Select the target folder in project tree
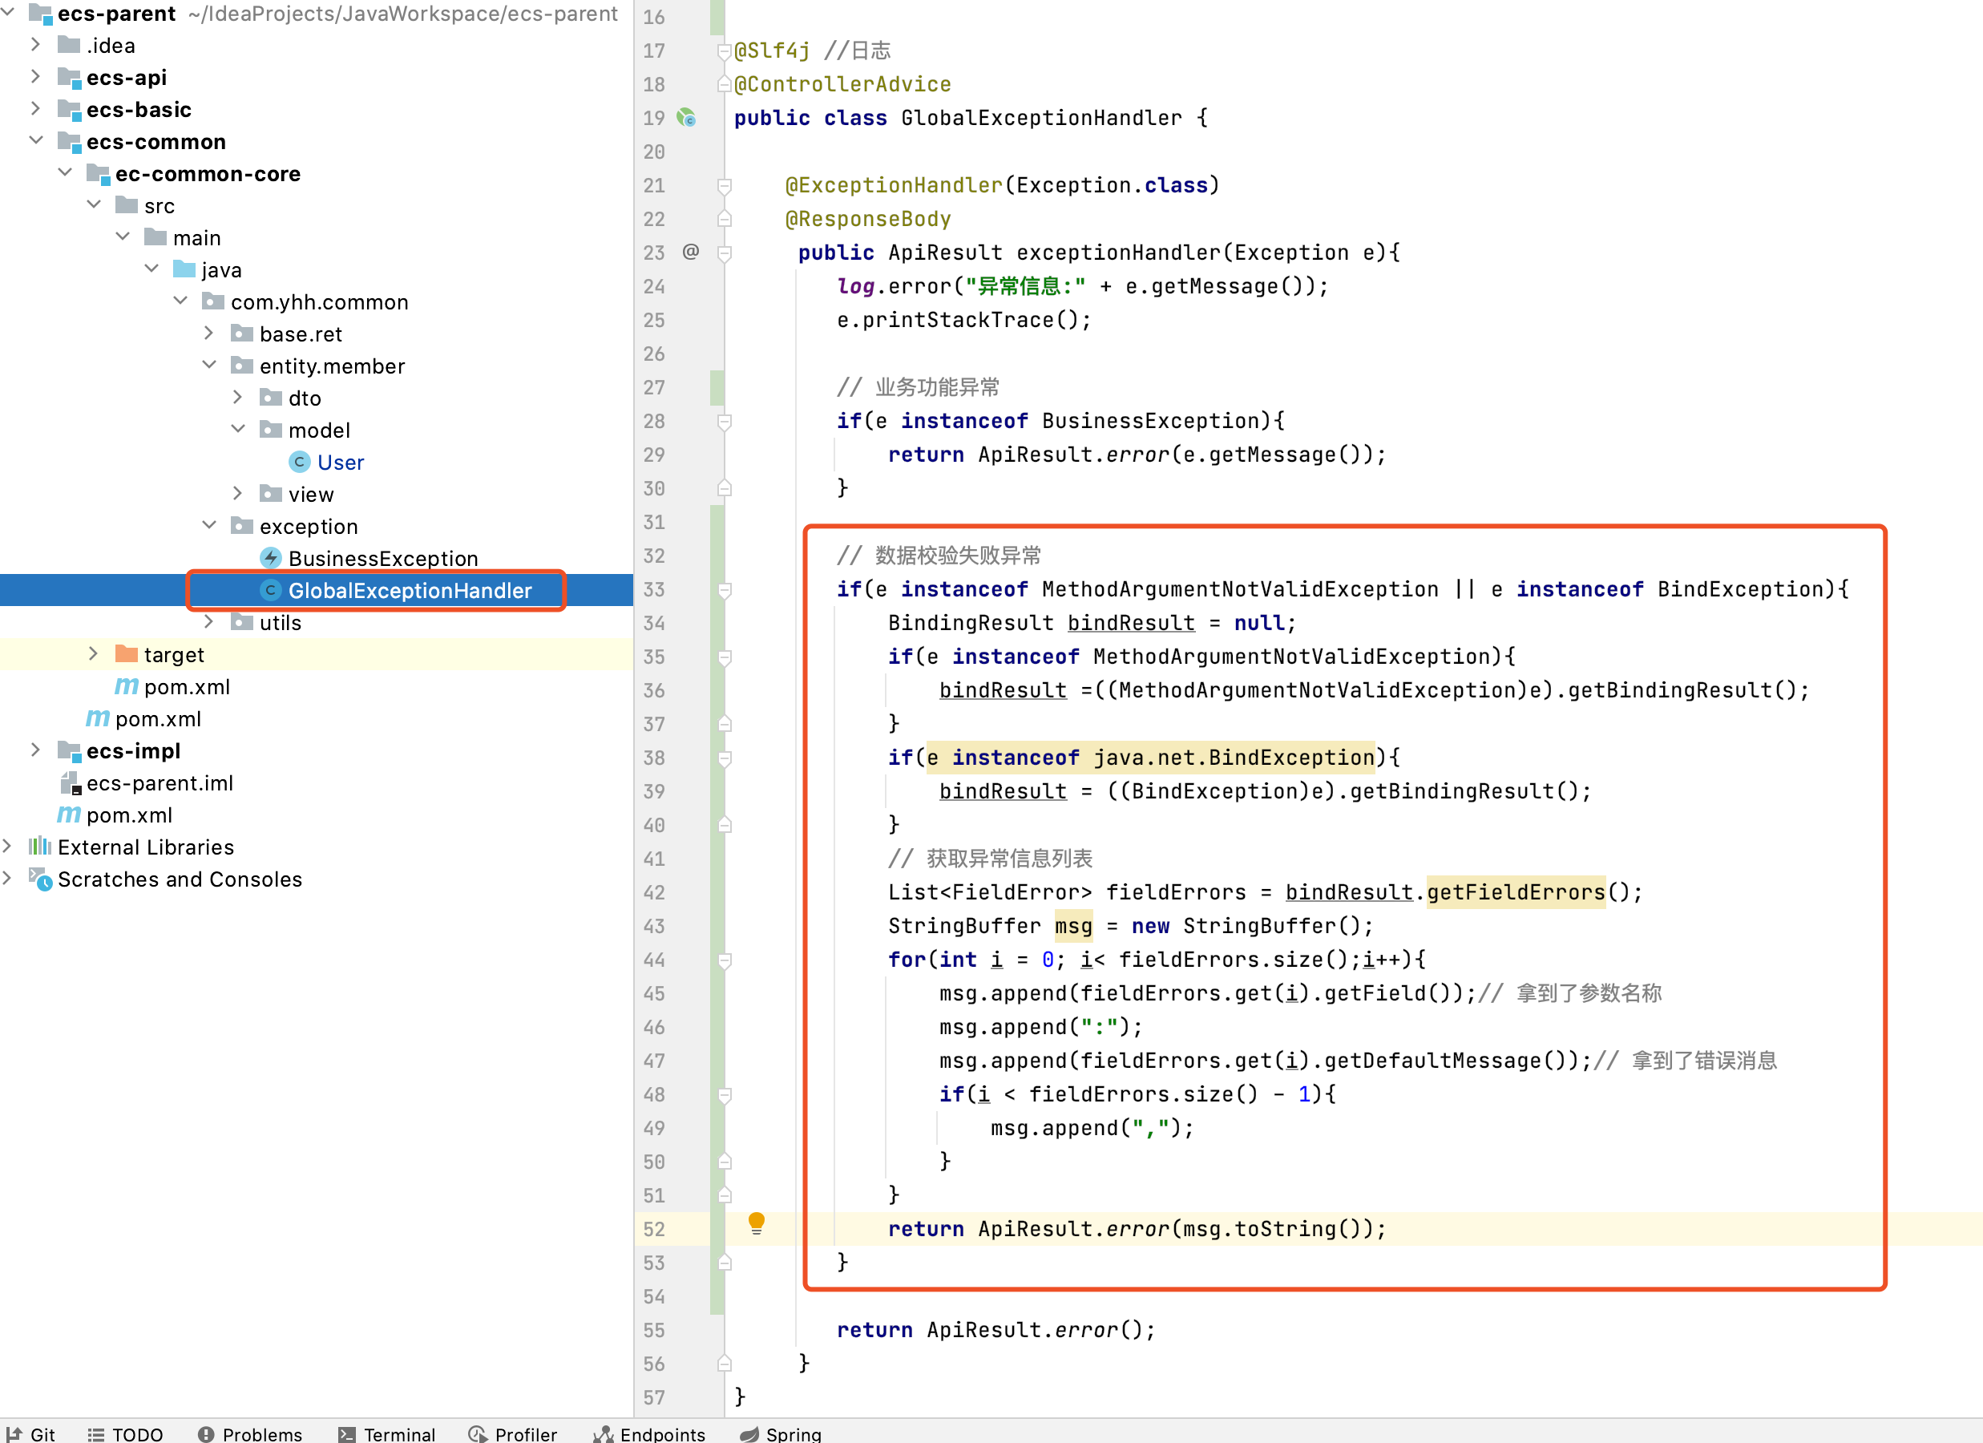Image resolution: width=1983 pixels, height=1443 pixels. (x=174, y=654)
